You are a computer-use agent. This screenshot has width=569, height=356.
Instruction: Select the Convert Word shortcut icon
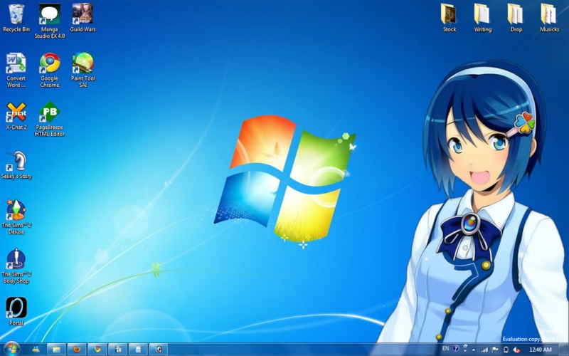click(16, 70)
